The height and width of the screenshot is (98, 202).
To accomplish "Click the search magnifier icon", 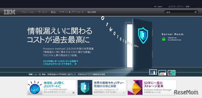I will click(195, 12).
